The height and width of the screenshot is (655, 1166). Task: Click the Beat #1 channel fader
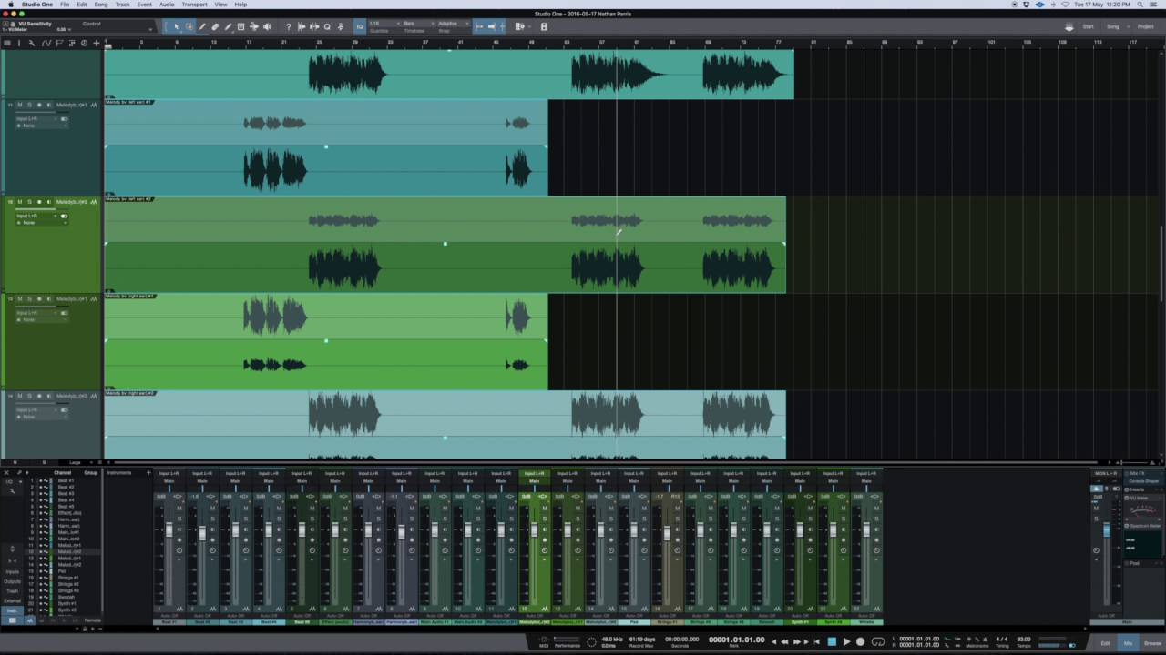[x=169, y=529]
